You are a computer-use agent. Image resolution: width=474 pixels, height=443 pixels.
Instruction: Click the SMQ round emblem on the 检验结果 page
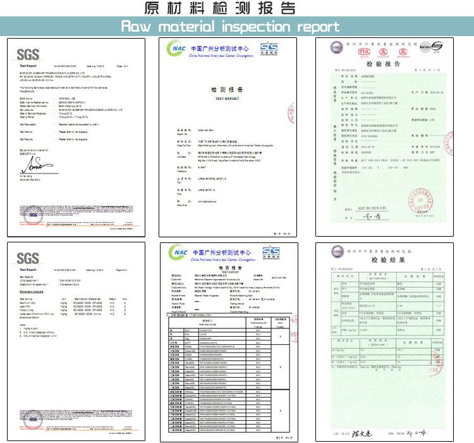click(337, 251)
